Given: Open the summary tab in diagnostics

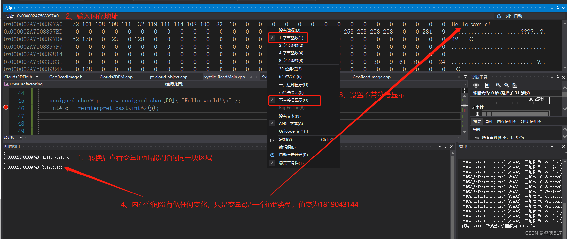Looking at the screenshot, I should pyautogui.click(x=477, y=121).
